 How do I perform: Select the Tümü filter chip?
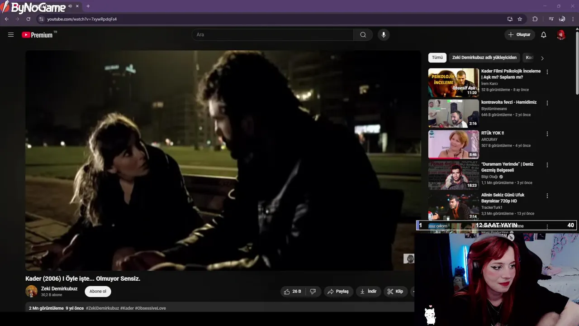(x=437, y=58)
